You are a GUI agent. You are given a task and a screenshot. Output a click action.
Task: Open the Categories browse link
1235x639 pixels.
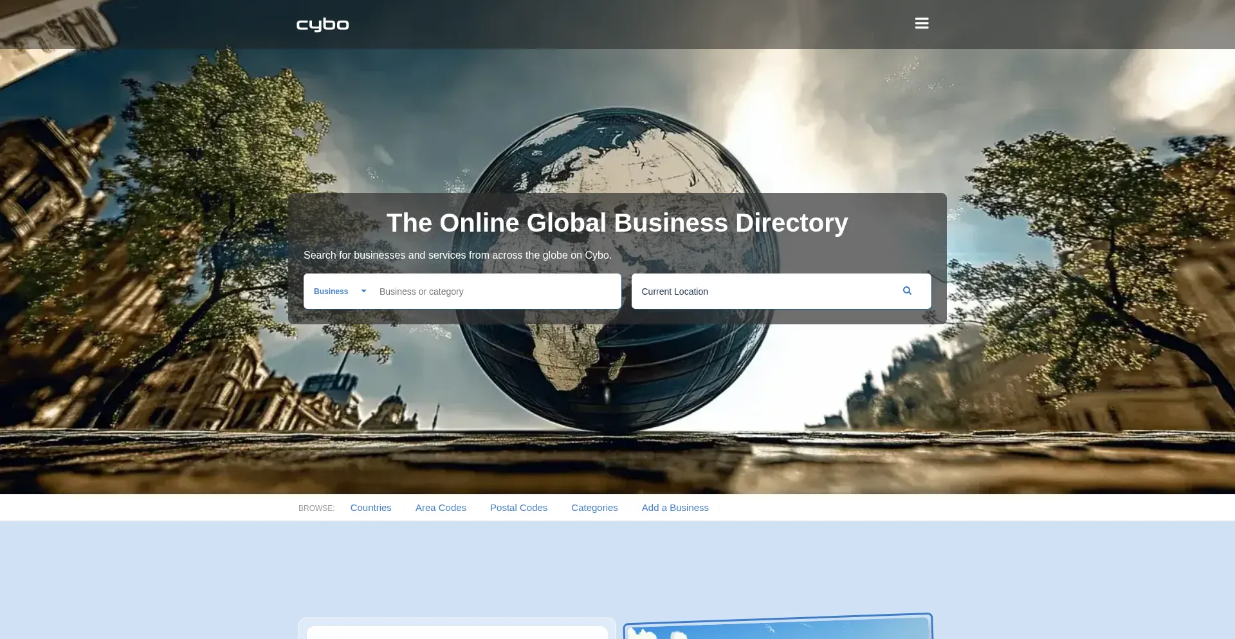click(594, 508)
